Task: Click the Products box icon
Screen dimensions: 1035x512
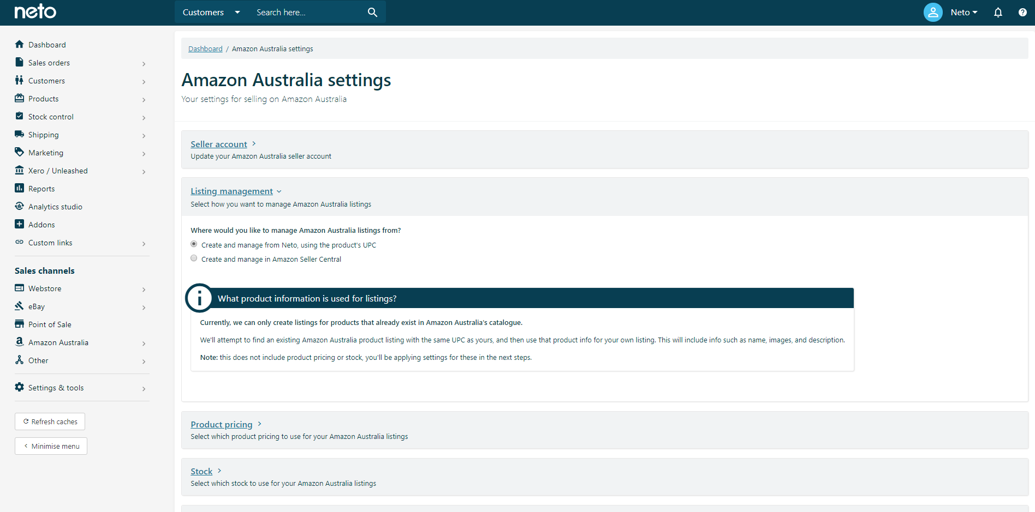Action: tap(20, 98)
